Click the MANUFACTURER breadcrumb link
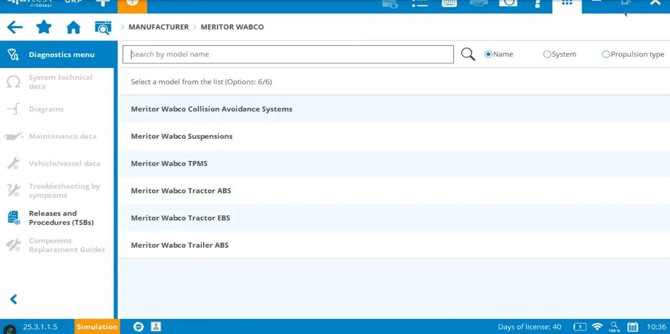670x334 pixels. coord(159,27)
